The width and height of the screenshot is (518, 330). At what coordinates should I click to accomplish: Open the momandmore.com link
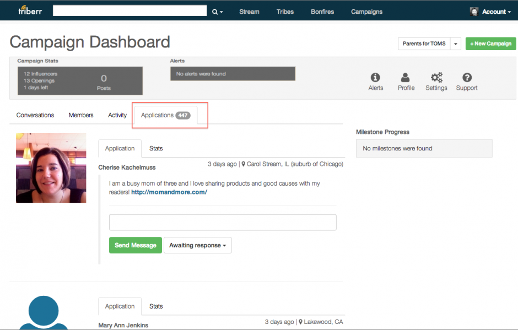pyautogui.click(x=169, y=192)
